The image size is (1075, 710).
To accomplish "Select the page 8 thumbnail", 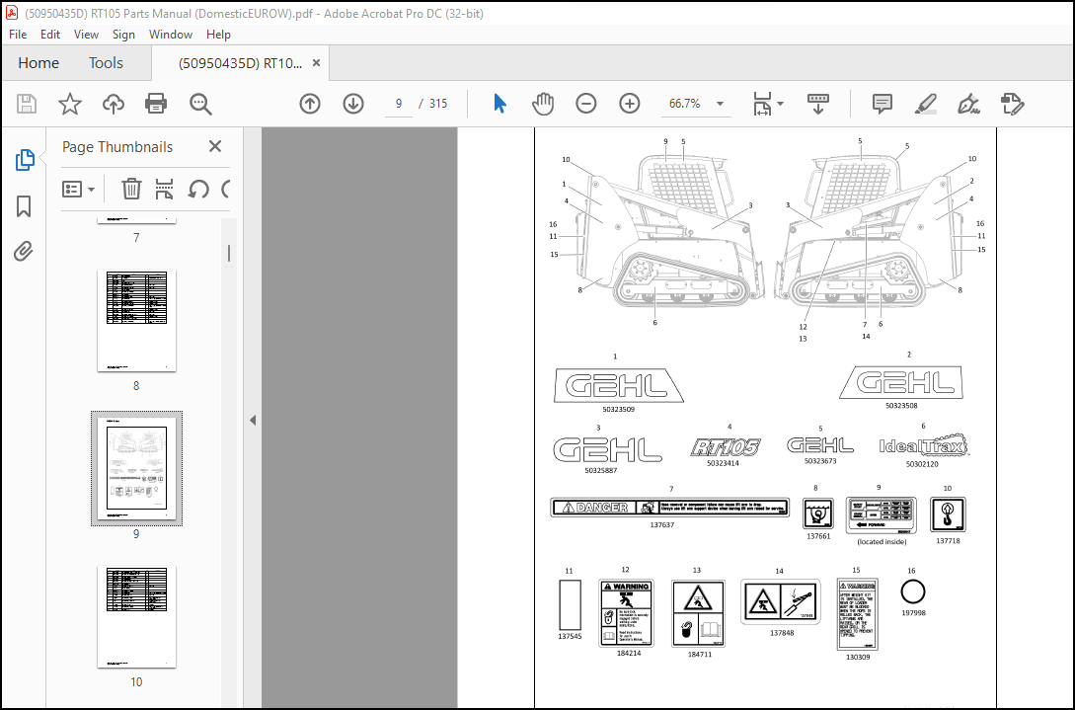I will [x=136, y=320].
